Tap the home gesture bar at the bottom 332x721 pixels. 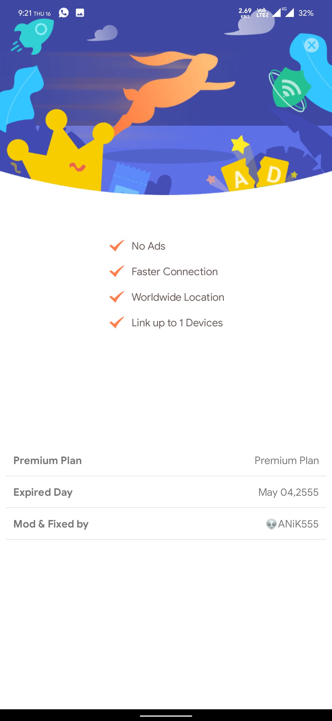[x=166, y=716]
